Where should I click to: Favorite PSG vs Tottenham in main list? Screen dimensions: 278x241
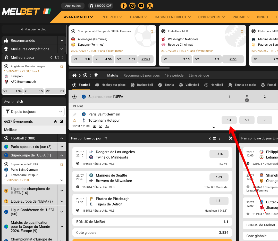tap(74, 121)
